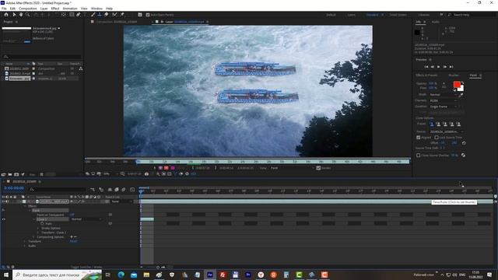
Task: Uncheck the Aligned checkbox
Action: 419,138
